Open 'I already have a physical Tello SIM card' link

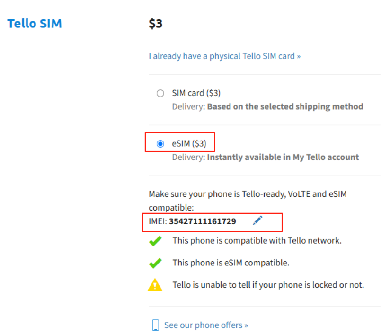225,56
